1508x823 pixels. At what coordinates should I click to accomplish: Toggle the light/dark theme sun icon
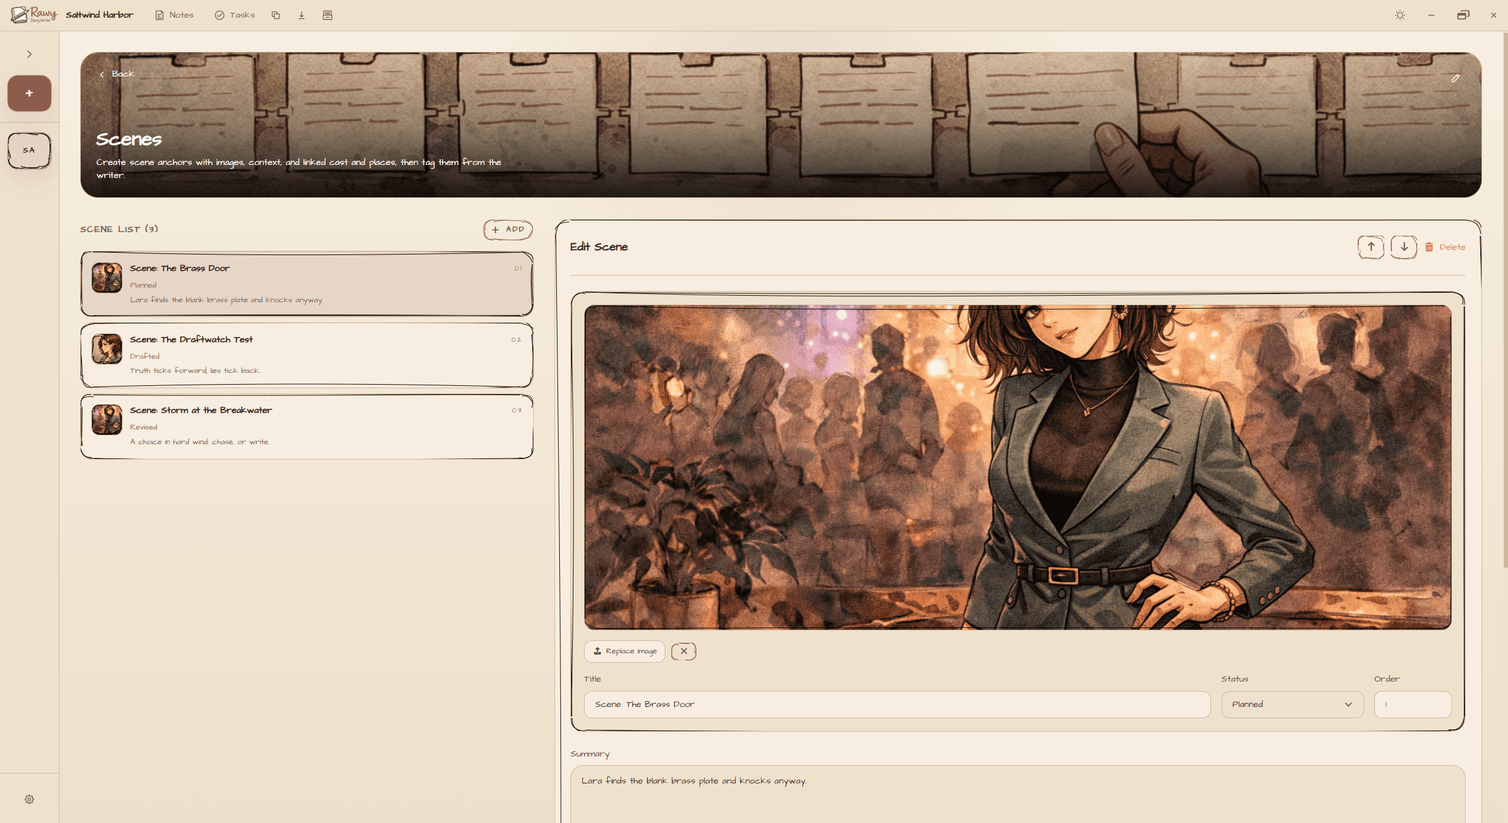[x=1400, y=15]
